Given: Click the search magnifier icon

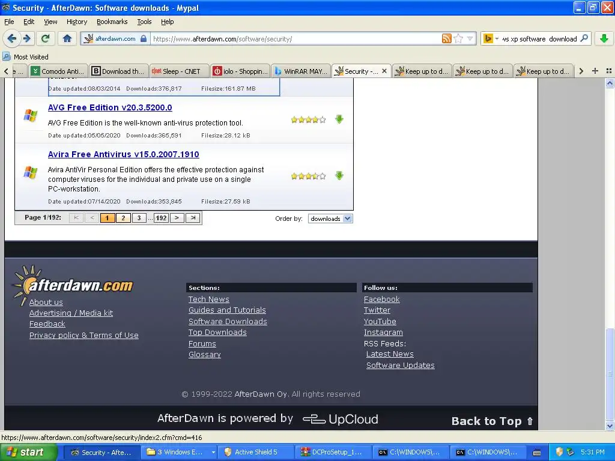Looking at the screenshot, I should [x=584, y=38].
